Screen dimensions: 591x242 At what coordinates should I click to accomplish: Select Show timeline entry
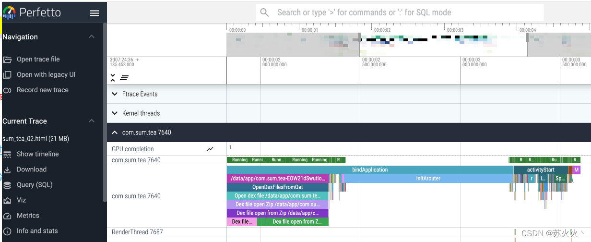pos(38,154)
